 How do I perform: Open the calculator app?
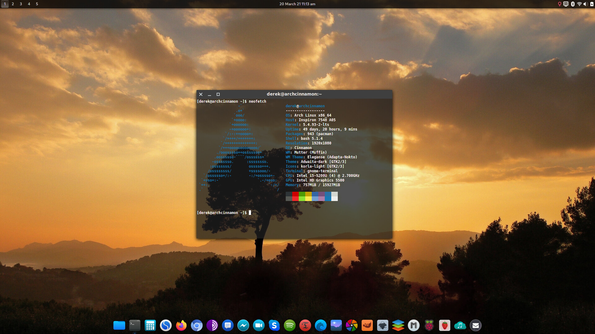click(x=150, y=325)
